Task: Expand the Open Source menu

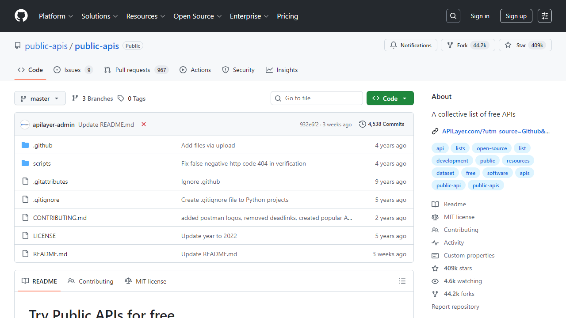Action: click(197, 16)
